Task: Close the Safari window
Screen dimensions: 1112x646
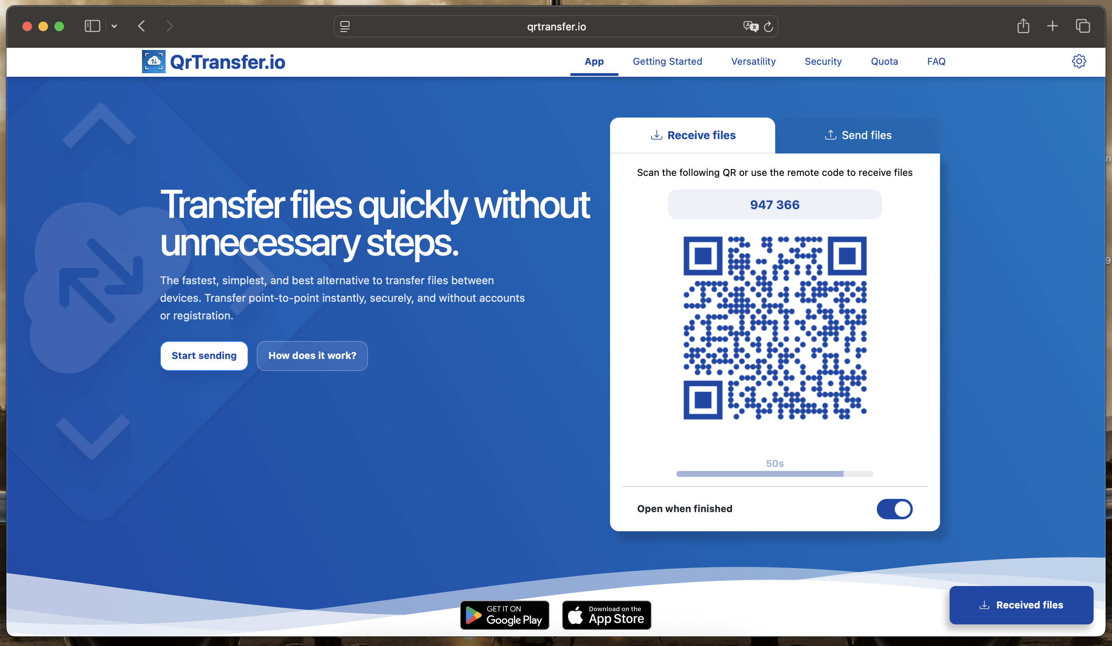Action: [x=27, y=26]
